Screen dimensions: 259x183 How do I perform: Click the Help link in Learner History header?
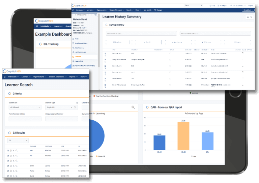[x=212, y=5]
